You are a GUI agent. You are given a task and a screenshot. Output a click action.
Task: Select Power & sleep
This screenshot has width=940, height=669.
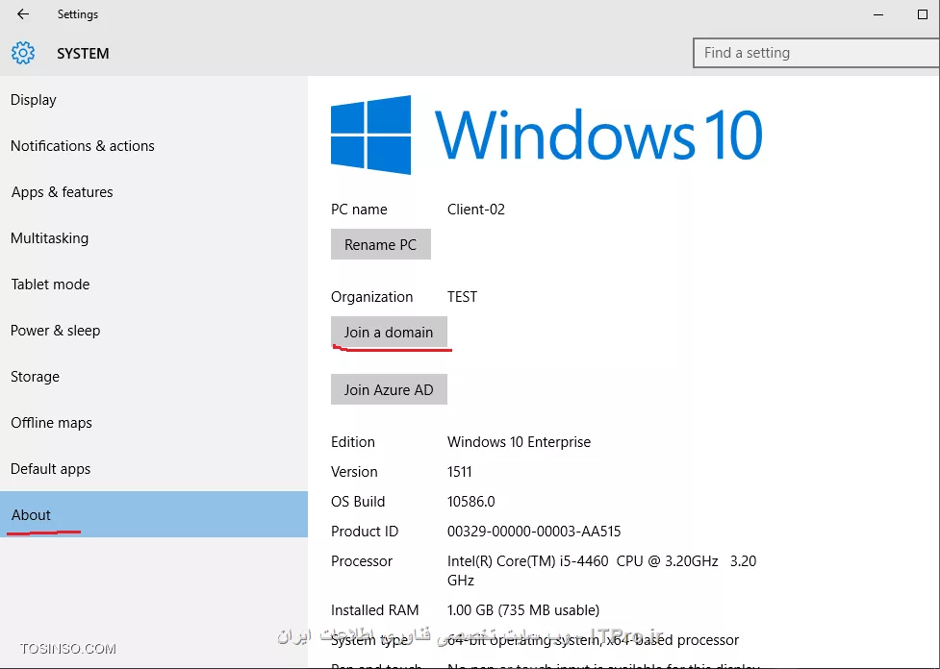[154, 330]
